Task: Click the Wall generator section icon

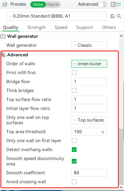Action: pyautogui.click(x=3, y=36)
